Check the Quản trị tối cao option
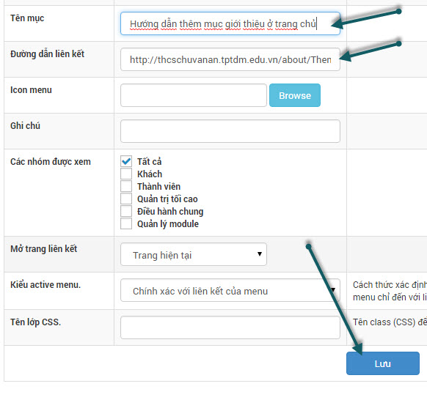The image size is (427, 400). (x=126, y=199)
